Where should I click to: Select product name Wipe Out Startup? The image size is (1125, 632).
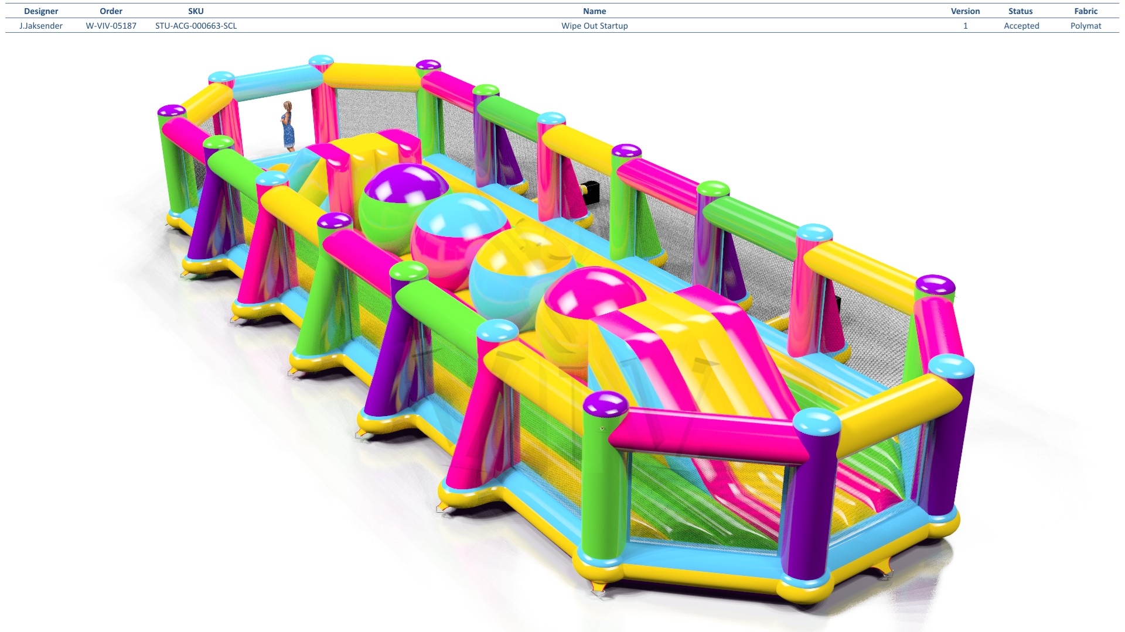(594, 26)
